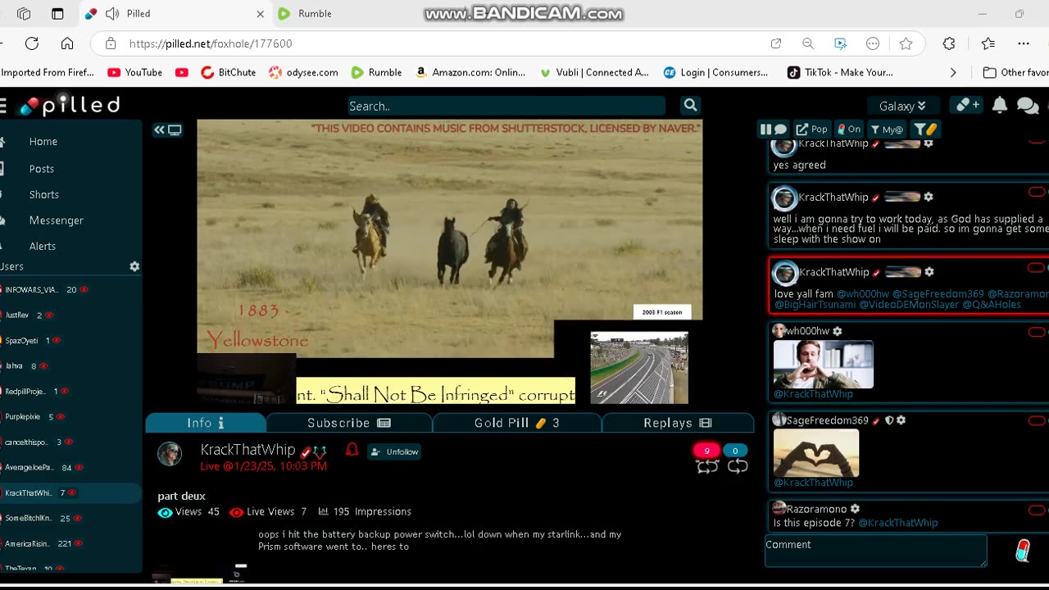Collapse the sidebar with the double-arrow monitor icon
1049x590 pixels.
[167, 129]
